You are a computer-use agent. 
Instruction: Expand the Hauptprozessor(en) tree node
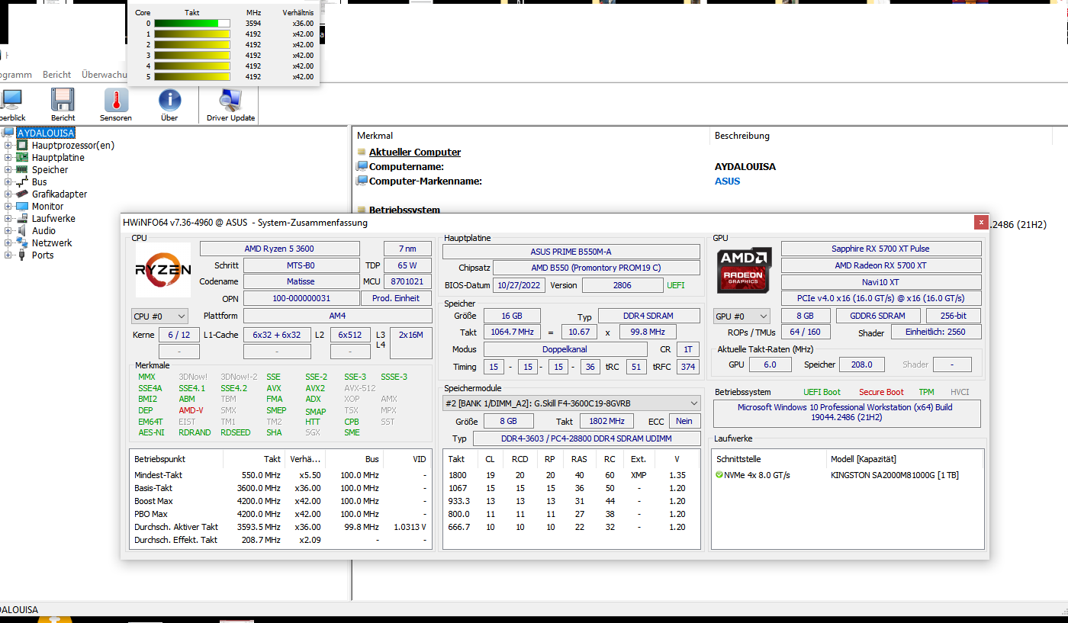click(x=8, y=145)
